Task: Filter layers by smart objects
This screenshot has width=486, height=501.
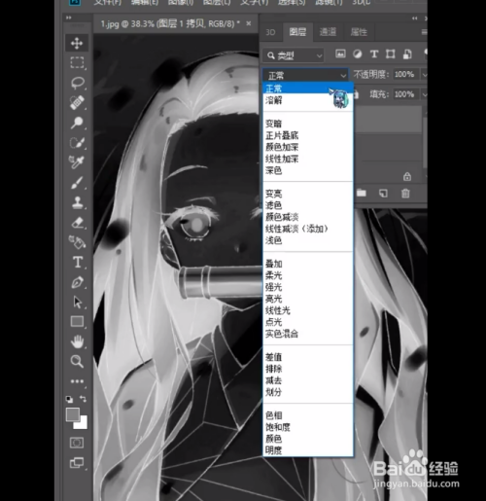Action: (x=407, y=54)
